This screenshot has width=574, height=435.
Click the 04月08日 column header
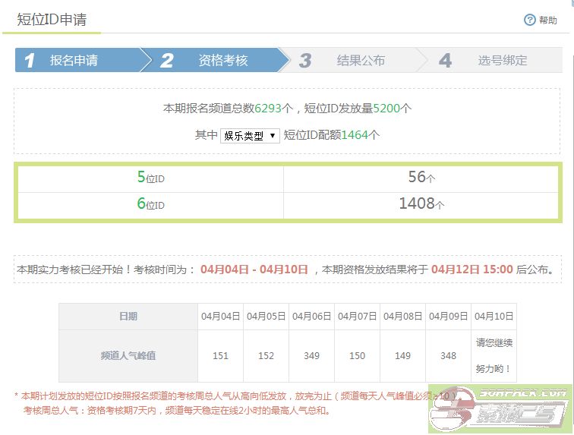(402, 317)
